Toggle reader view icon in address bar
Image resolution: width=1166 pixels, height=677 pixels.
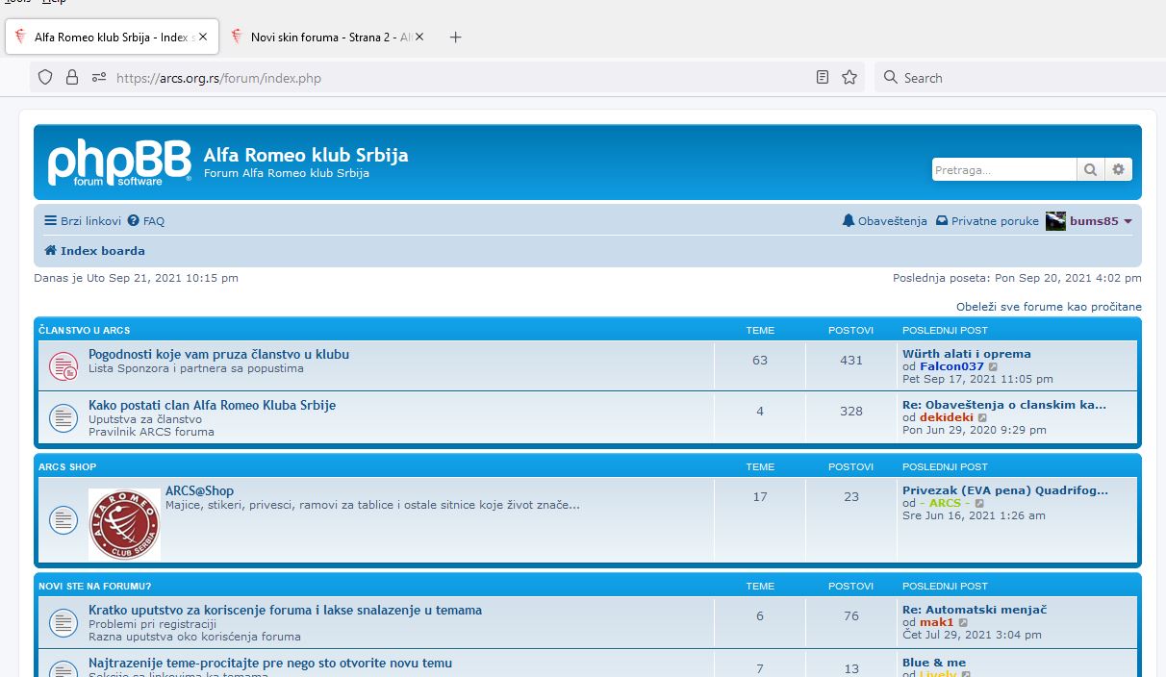click(823, 78)
